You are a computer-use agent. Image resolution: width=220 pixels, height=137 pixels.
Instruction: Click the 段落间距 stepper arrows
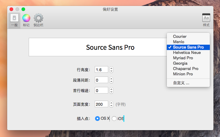[111, 80]
